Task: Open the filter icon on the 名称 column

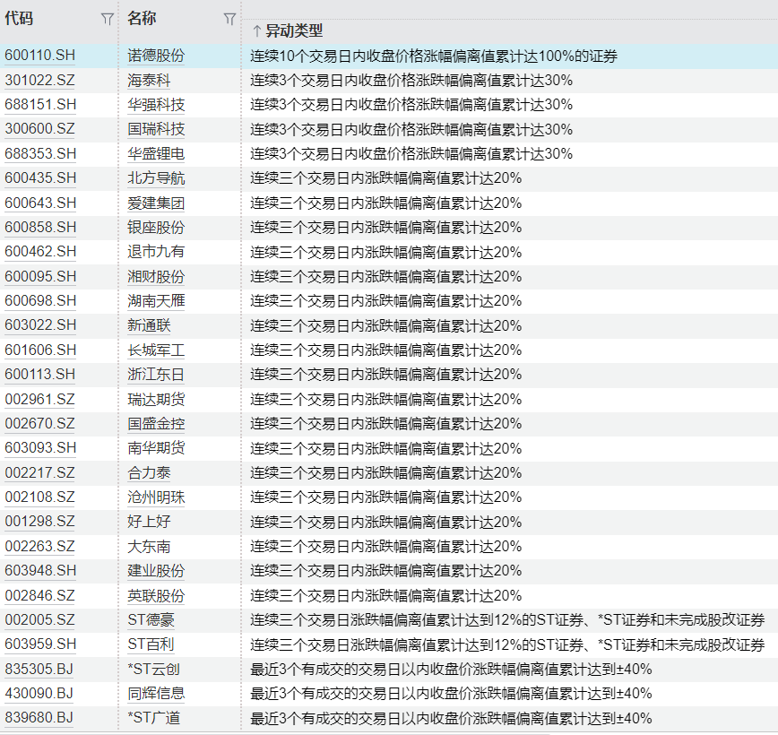Action: tap(229, 20)
